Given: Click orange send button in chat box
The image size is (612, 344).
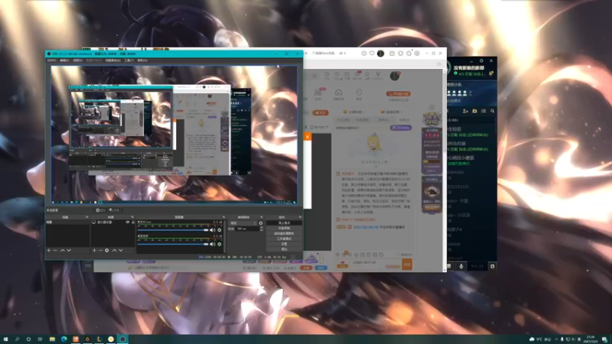Looking at the screenshot, I should [x=407, y=264].
